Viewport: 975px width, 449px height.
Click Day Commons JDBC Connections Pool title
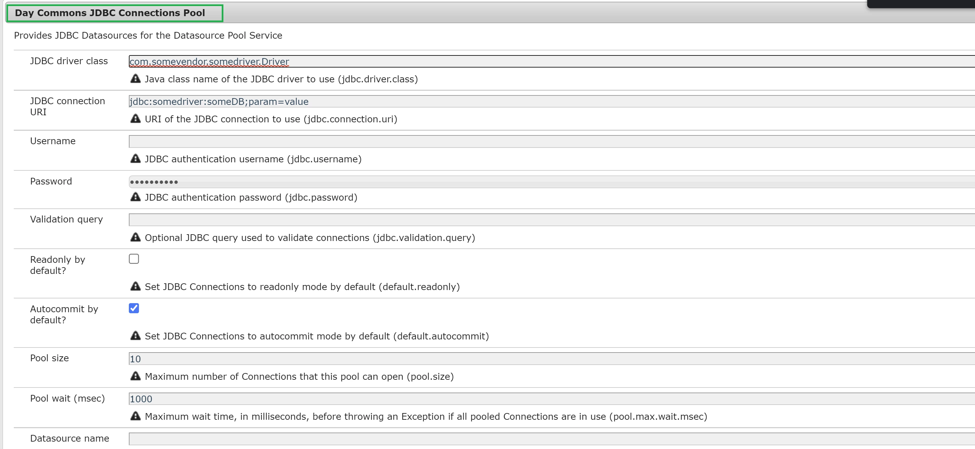tap(110, 13)
